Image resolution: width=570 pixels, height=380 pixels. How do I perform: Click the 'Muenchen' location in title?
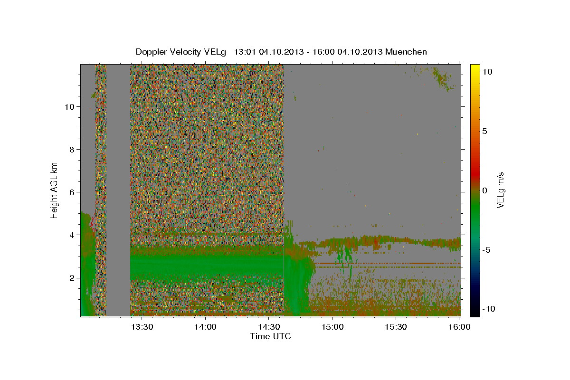406,52
